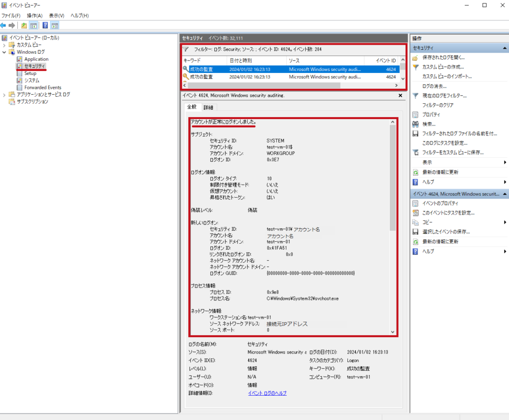
Task: Click the イベント ログのヘルプ link
Action: 267,393
